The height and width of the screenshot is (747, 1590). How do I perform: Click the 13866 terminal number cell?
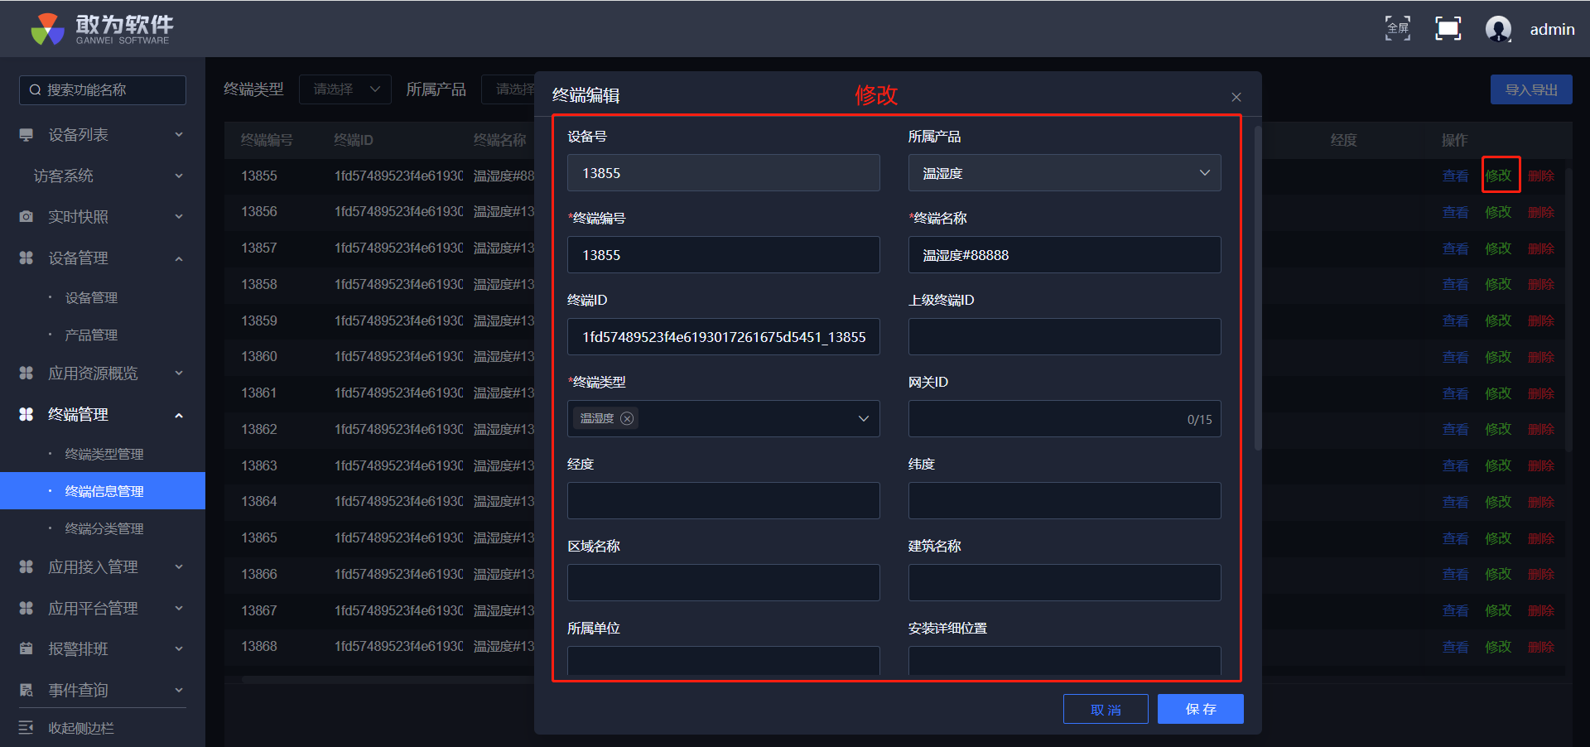click(259, 574)
